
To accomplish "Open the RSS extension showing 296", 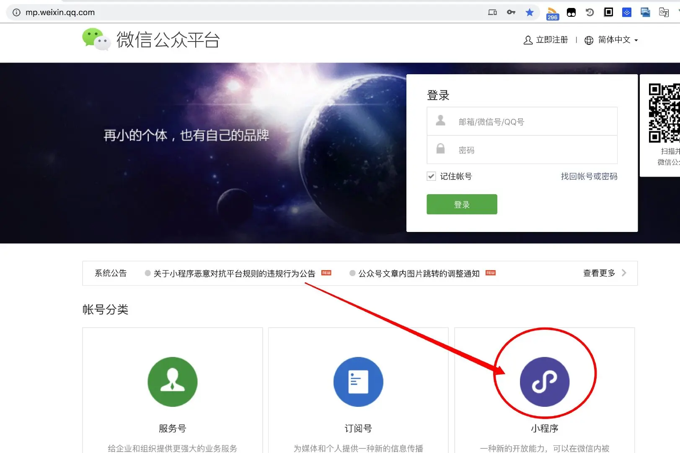I will tap(553, 13).
